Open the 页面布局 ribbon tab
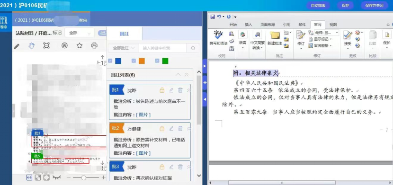Screen dimensions: 393x185 (267, 25)
